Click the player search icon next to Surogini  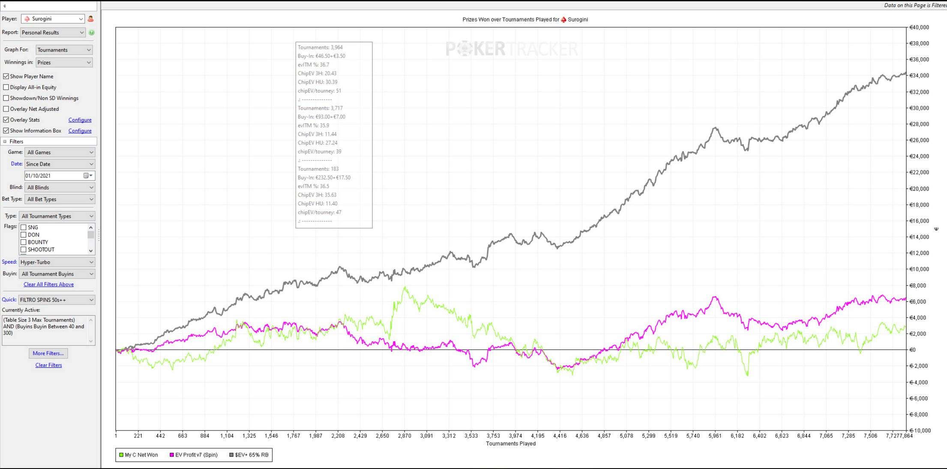[90, 19]
